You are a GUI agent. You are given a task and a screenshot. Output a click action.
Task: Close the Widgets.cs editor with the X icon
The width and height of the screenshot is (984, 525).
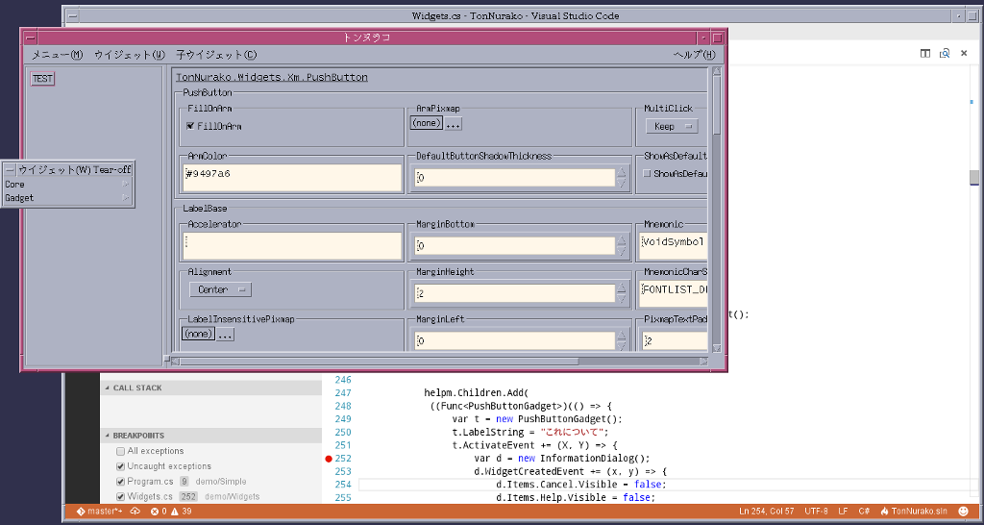coord(964,54)
